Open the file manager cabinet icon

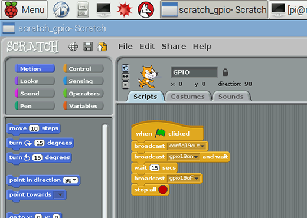point(83,9)
